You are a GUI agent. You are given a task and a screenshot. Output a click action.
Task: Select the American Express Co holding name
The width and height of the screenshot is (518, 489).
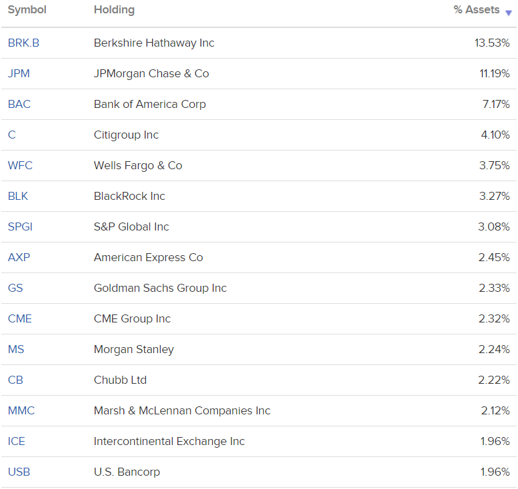click(148, 258)
